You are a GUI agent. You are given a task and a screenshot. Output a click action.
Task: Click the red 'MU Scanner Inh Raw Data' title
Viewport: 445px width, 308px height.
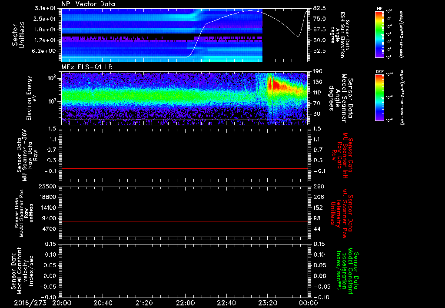tap(342, 155)
